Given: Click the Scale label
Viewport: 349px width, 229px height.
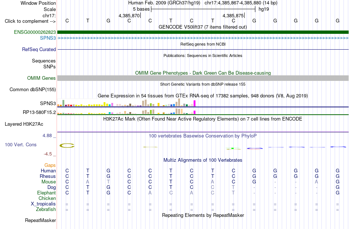Looking at the screenshot, I should coord(50,9).
